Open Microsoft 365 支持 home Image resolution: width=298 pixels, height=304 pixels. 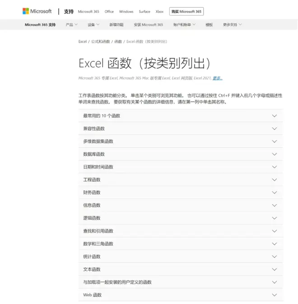[x=40, y=25]
